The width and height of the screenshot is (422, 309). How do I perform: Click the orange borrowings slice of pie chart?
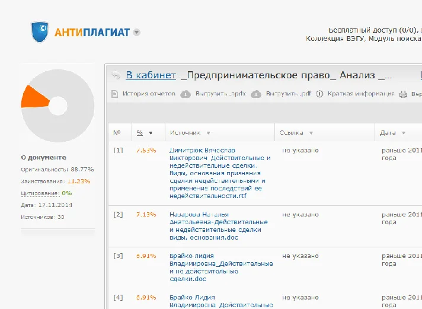[34, 97]
